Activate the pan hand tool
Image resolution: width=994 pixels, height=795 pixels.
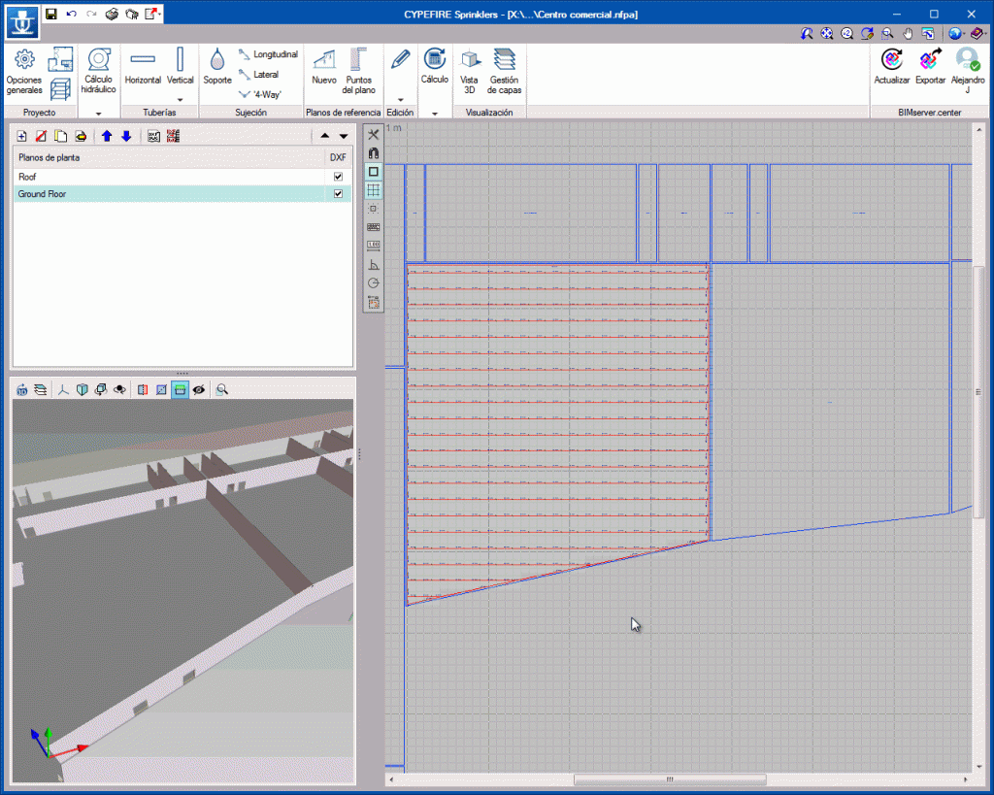click(907, 33)
